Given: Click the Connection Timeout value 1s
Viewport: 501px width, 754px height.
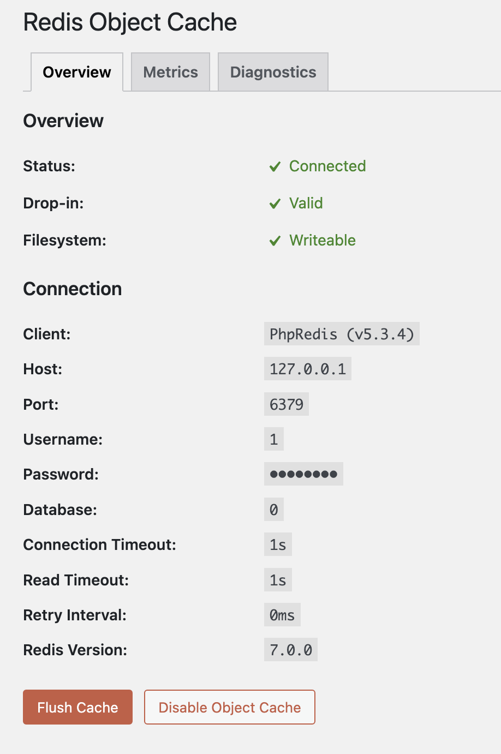Looking at the screenshot, I should (278, 544).
